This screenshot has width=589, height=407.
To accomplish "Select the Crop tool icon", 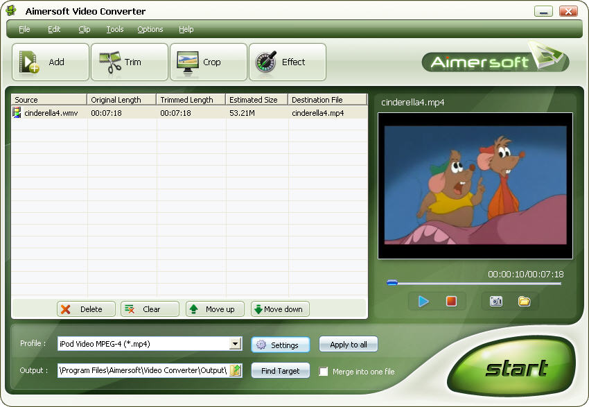I will [188, 62].
